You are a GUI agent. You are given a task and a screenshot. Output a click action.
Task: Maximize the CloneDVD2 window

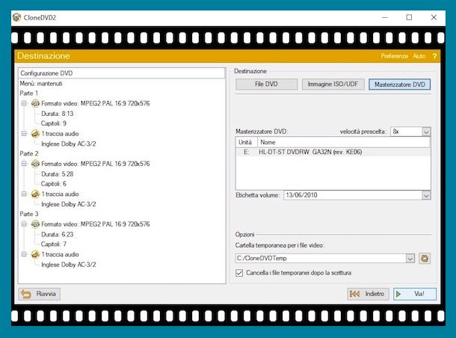[409, 18]
